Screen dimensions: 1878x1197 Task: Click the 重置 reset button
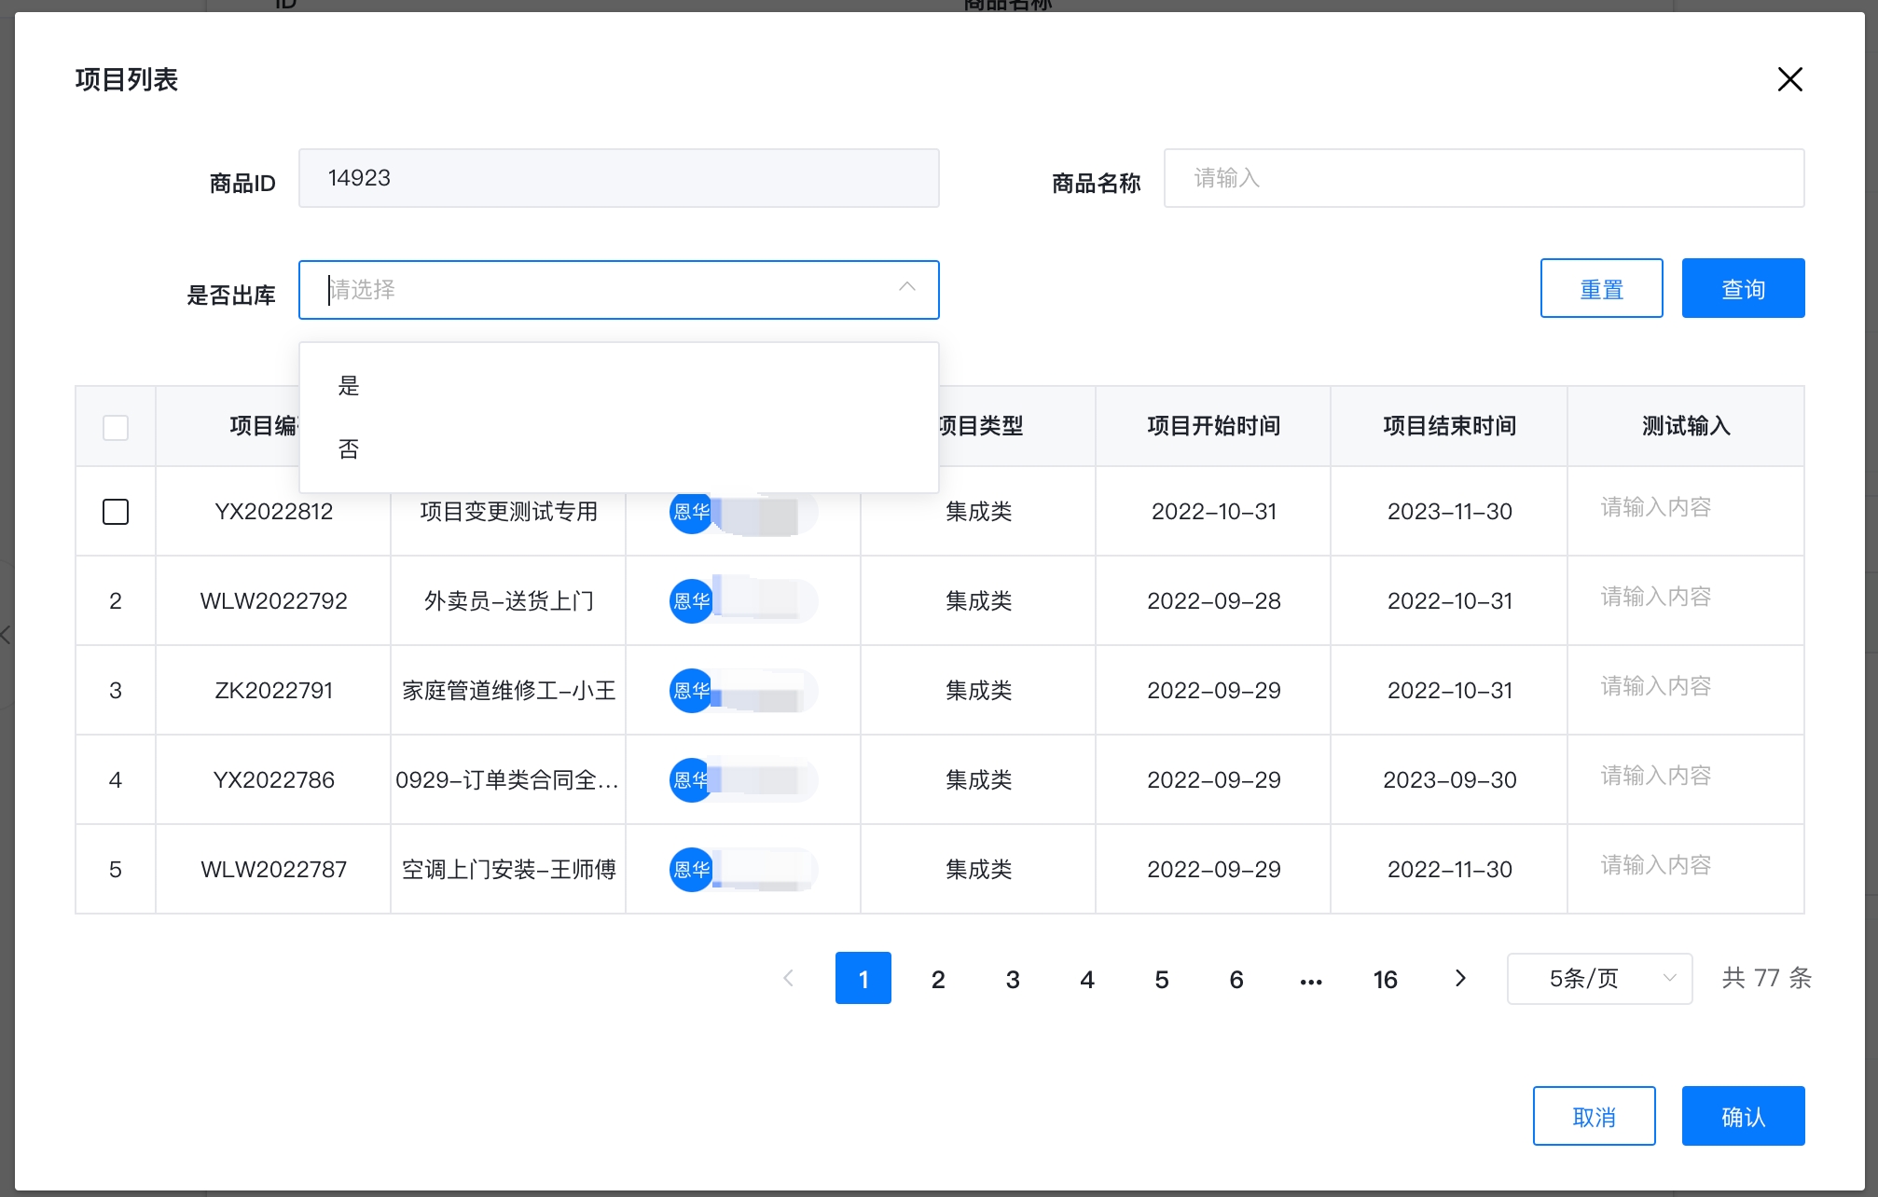coord(1601,289)
